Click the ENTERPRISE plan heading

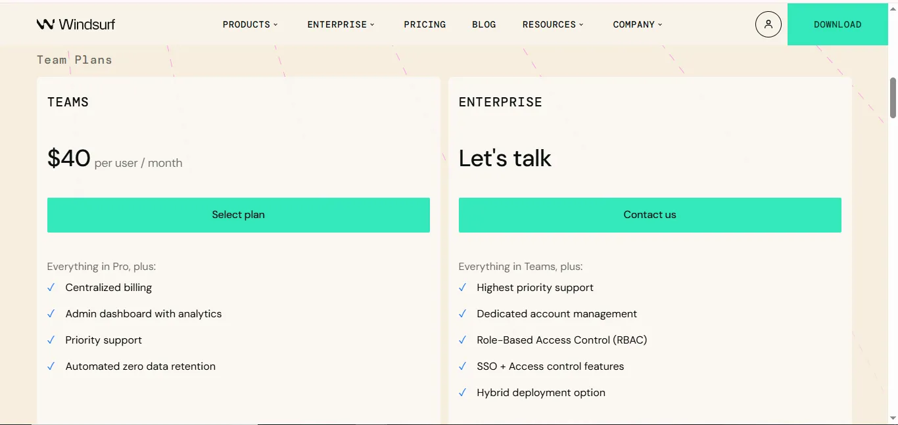click(500, 102)
